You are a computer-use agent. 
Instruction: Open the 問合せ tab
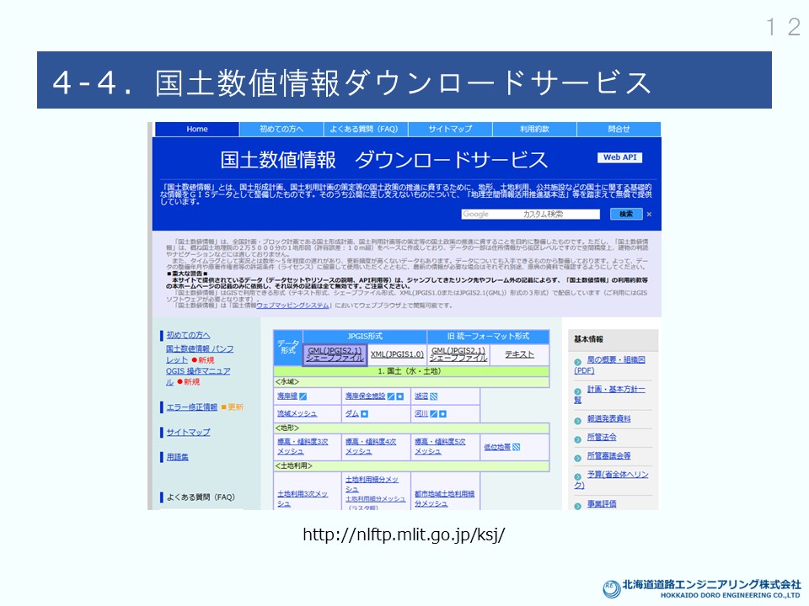point(619,129)
